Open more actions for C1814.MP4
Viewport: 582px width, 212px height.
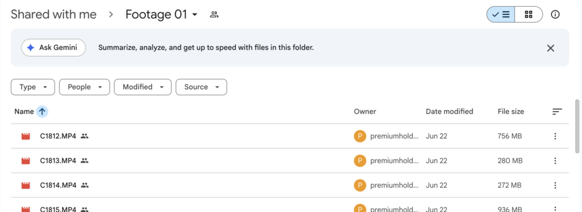pos(555,185)
